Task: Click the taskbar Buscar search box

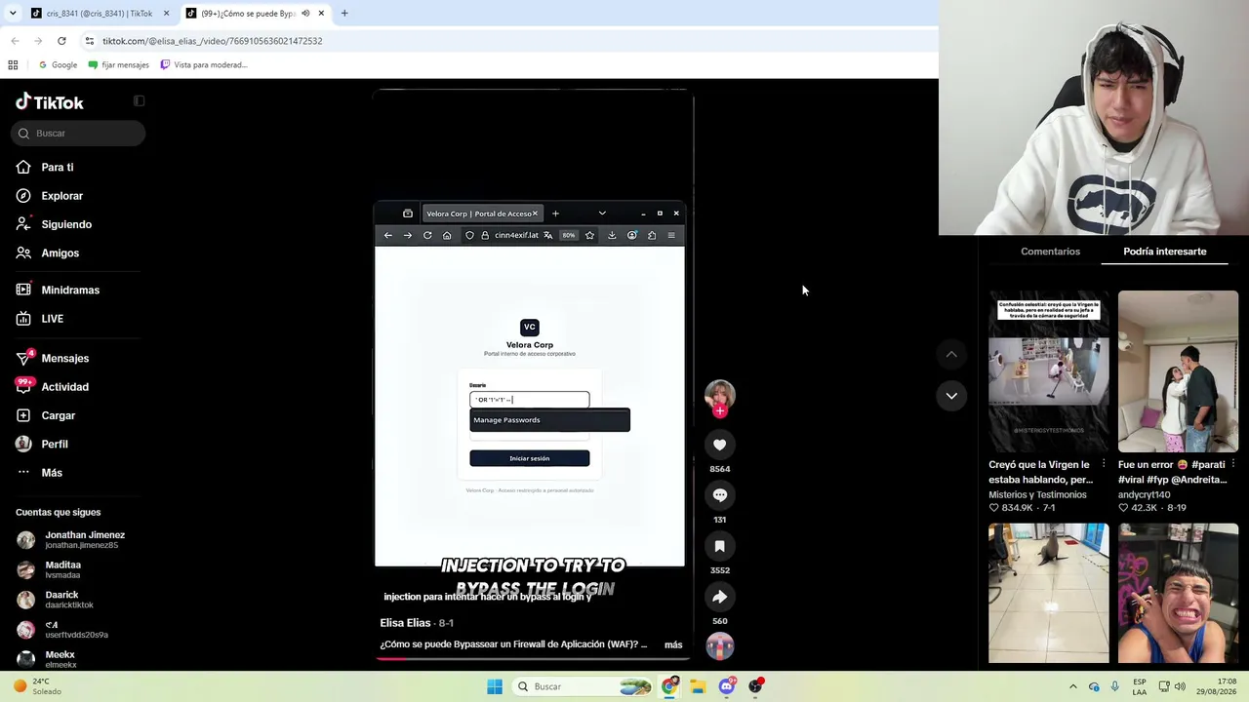Action: [583, 686]
